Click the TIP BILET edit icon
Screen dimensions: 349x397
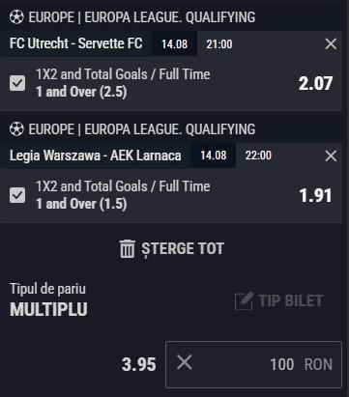pos(244,300)
